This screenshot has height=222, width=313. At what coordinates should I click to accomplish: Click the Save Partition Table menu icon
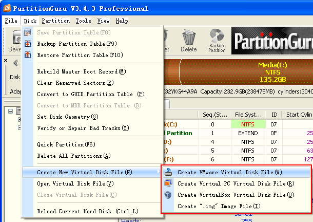(x=28, y=32)
